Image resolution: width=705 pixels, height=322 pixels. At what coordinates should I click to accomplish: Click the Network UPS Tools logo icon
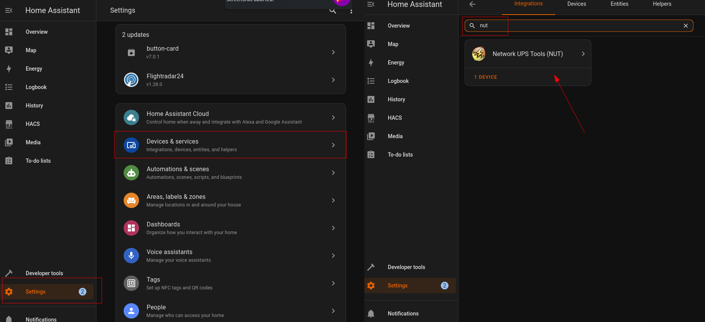(479, 54)
